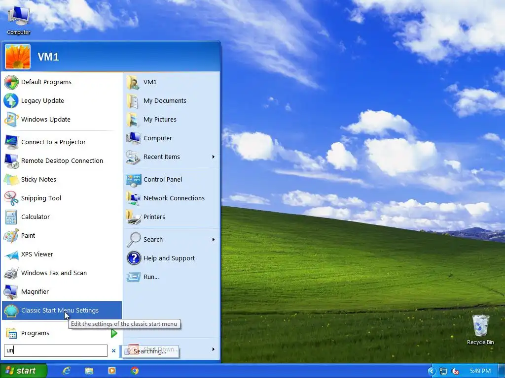Select Printers label in start menu

pyautogui.click(x=154, y=217)
